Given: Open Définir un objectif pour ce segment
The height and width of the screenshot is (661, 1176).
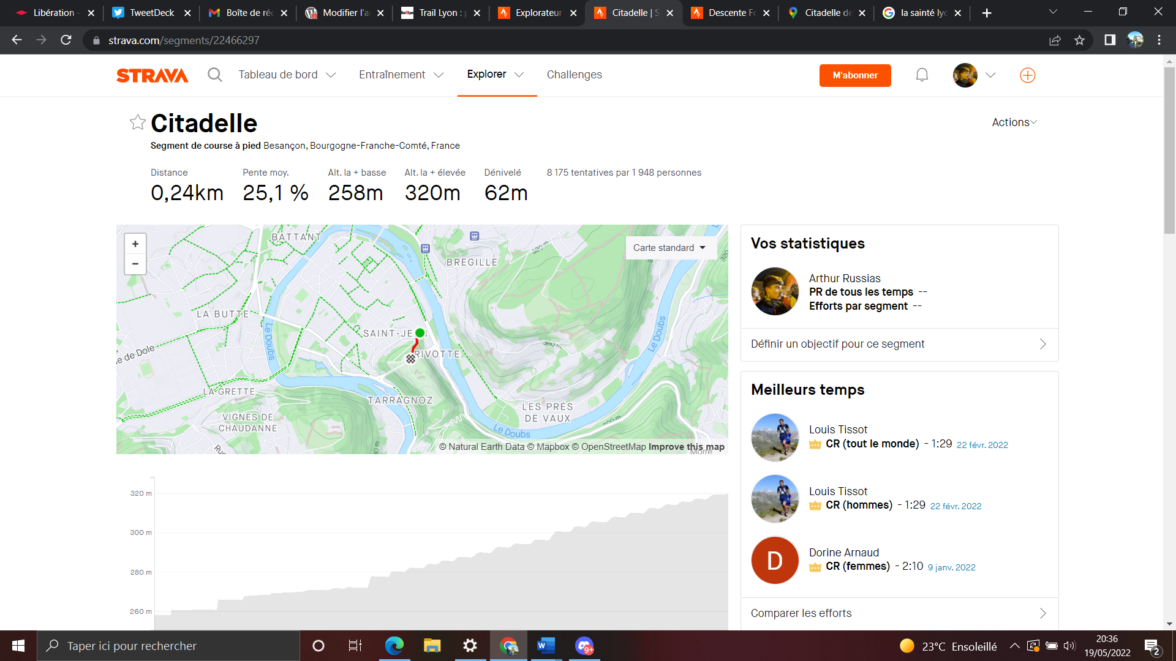Looking at the screenshot, I should [x=899, y=344].
